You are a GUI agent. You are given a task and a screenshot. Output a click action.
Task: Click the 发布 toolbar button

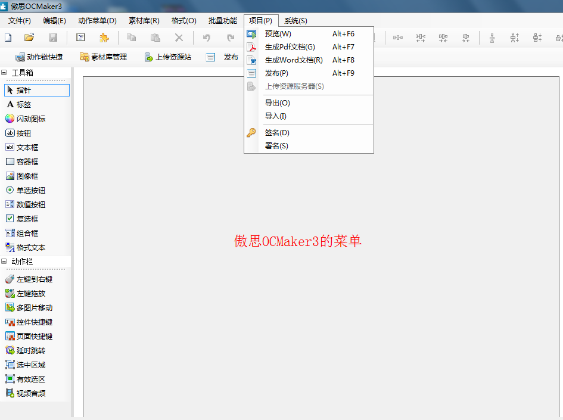222,57
